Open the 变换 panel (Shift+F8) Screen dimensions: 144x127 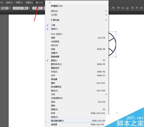point(77,49)
